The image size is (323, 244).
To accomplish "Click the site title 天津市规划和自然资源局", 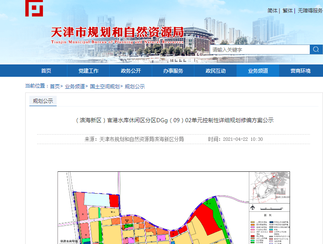I will pos(117,32).
